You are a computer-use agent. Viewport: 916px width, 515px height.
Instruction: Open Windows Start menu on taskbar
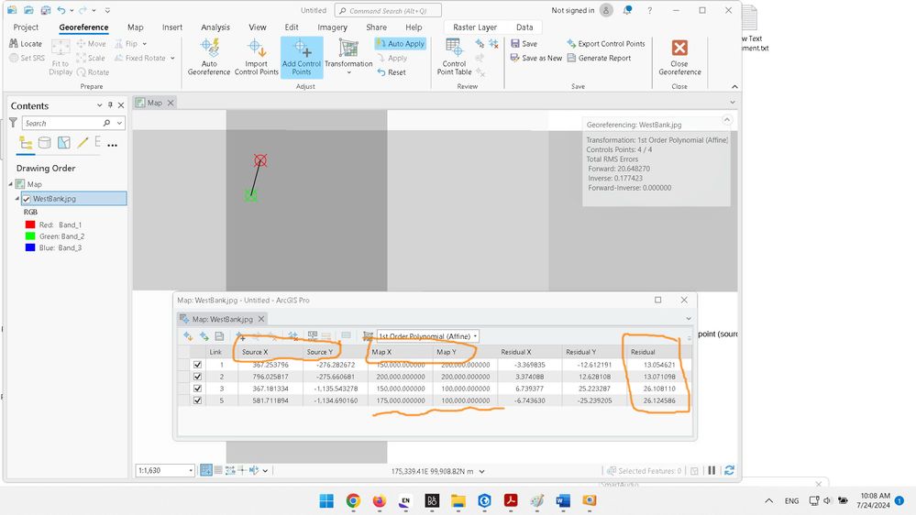coord(326,501)
